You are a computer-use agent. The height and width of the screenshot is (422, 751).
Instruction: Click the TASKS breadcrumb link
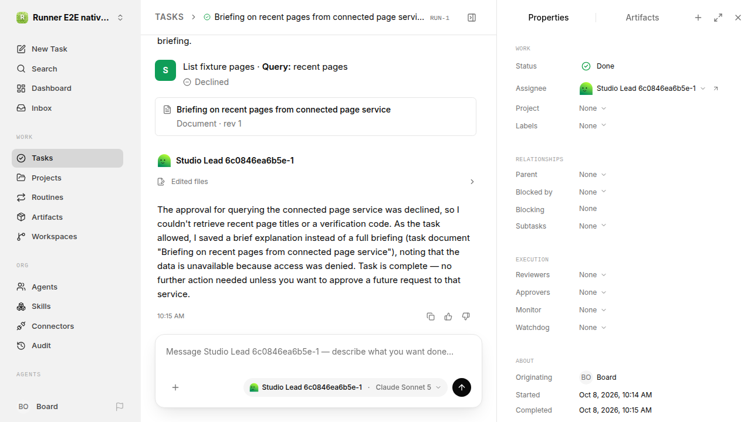(169, 18)
